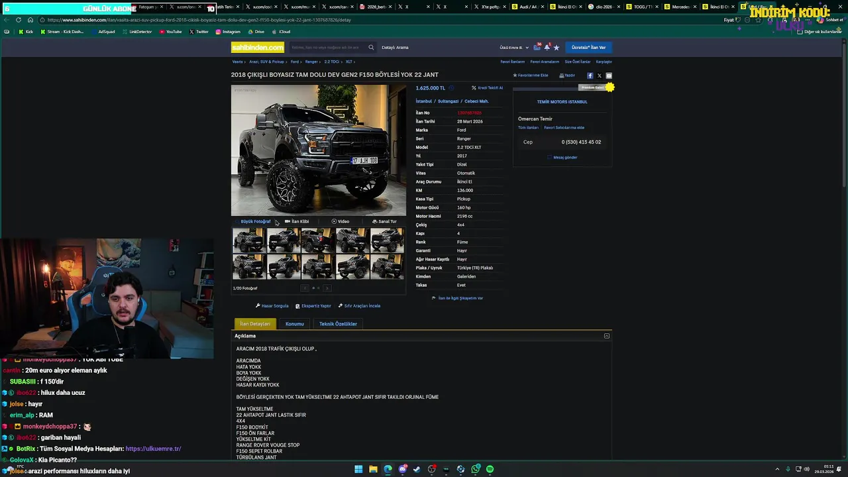
Task: Click the Ücretsiz İlan Ver button
Action: [x=589, y=47]
